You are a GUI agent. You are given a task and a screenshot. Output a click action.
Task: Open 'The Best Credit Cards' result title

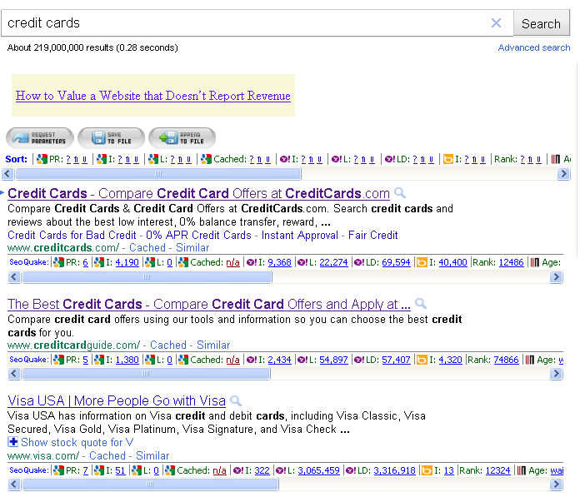click(x=209, y=304)
